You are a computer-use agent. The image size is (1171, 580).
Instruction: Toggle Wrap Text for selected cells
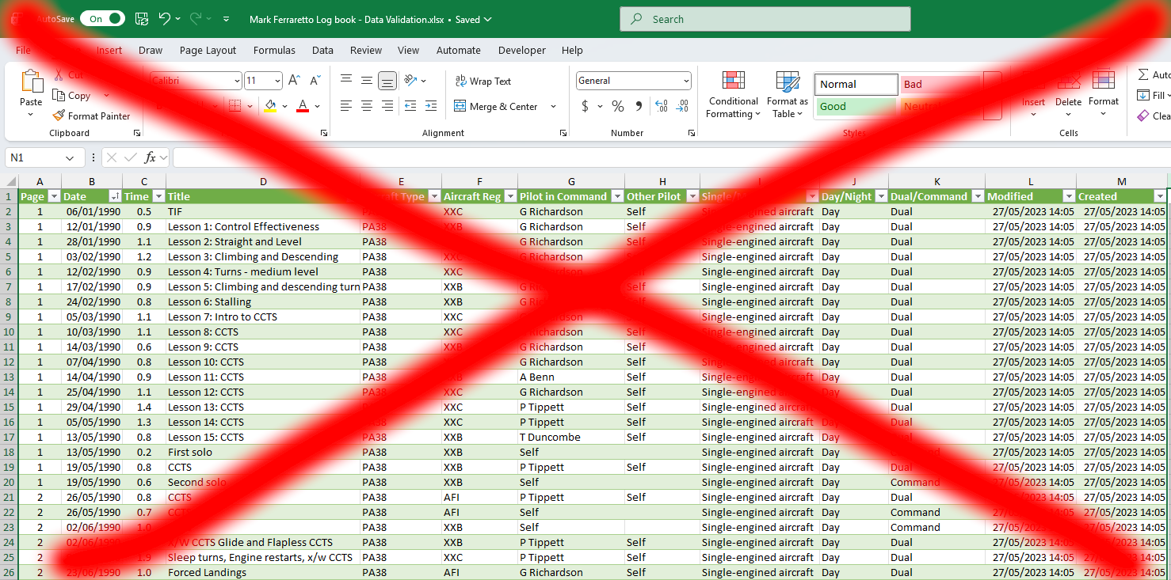[483, 82]
